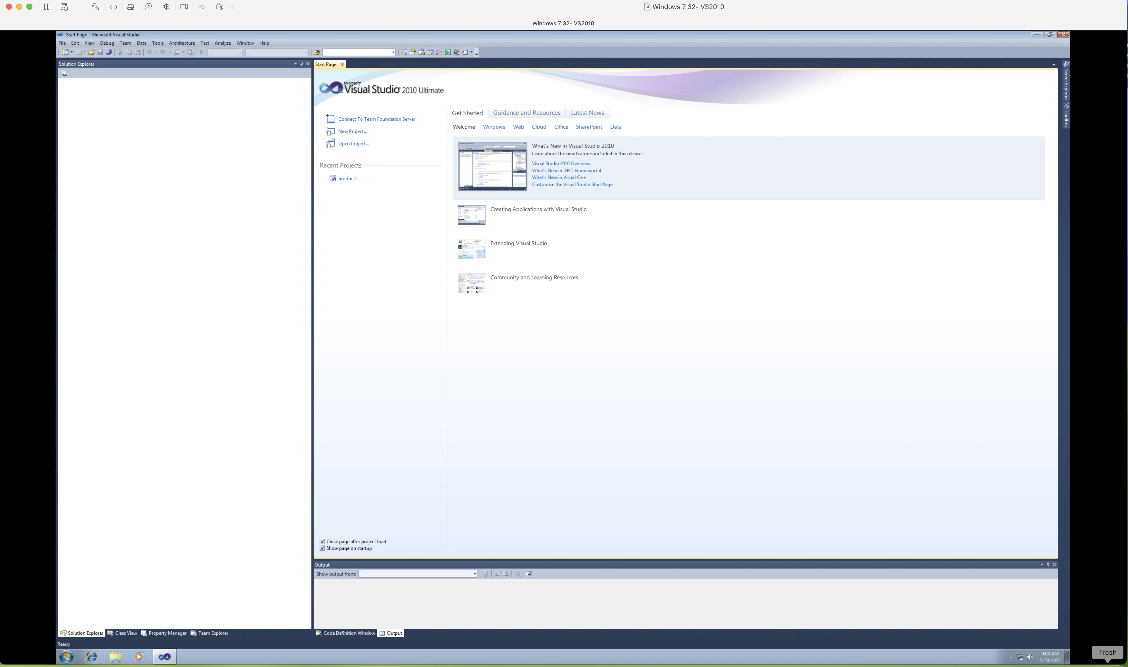Open Solution Explorer window position dropdown arrow
This screenshot has height=667, width=1128.
tap(295, 64)
